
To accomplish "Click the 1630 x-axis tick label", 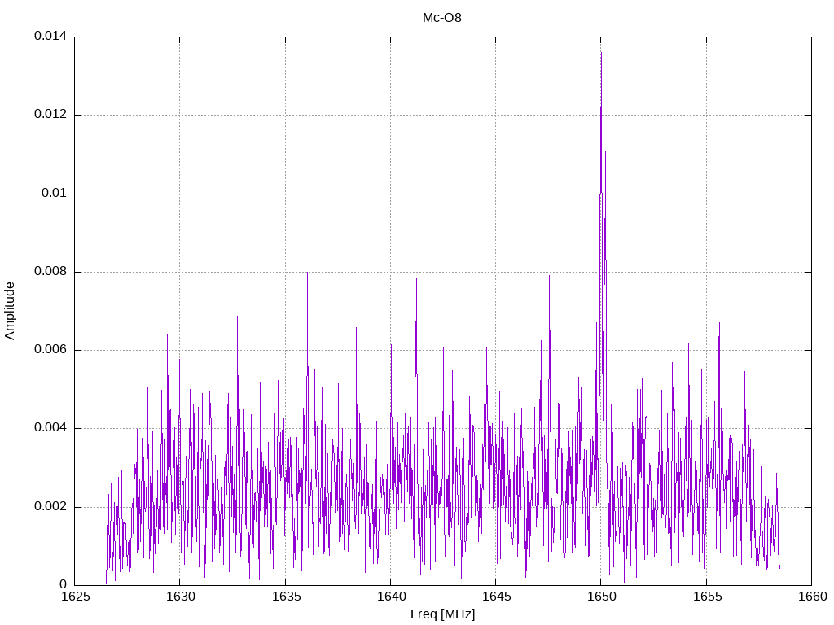I will click(x=179, y=597).
